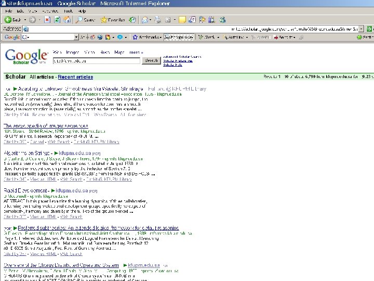Screen dimensions: 374x281
Task: Click the highlighter pen toolbar icon
Action: tap(301, 37)
